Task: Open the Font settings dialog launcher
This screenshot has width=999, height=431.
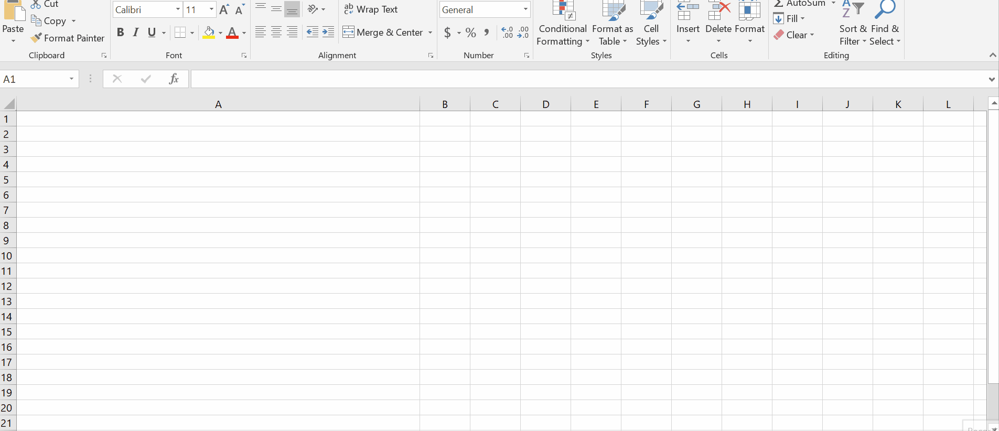Action: (x=244, y=56)
